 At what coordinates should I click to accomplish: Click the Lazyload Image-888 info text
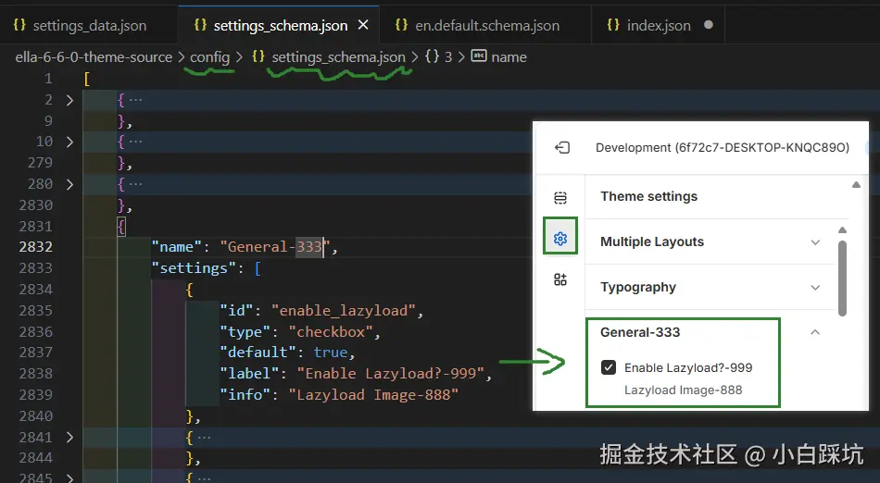[683, 390]
